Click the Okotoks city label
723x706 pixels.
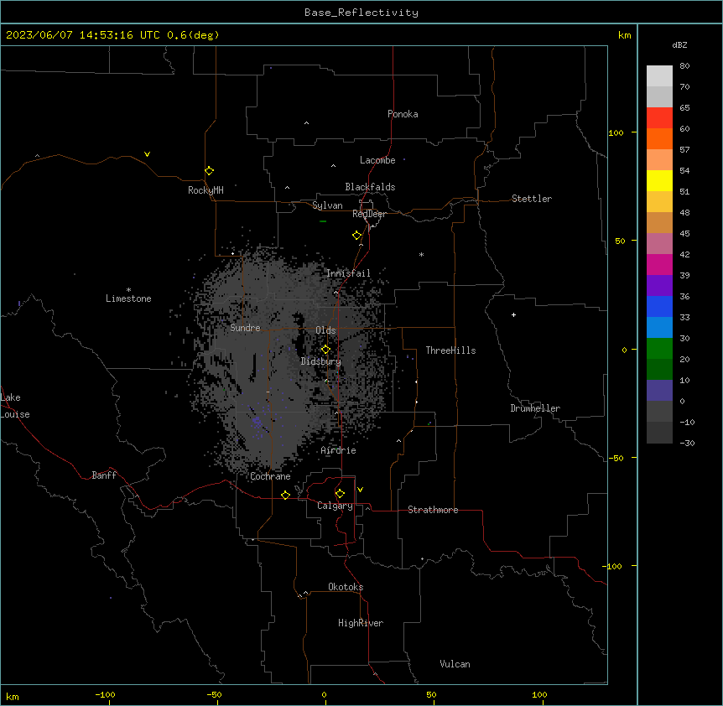[346, 587]
